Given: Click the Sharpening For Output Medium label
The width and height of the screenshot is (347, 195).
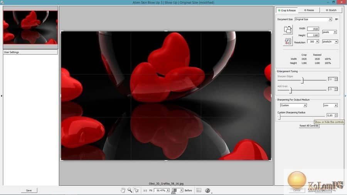Looking at the screenshot, I should (x=293, y=100).
